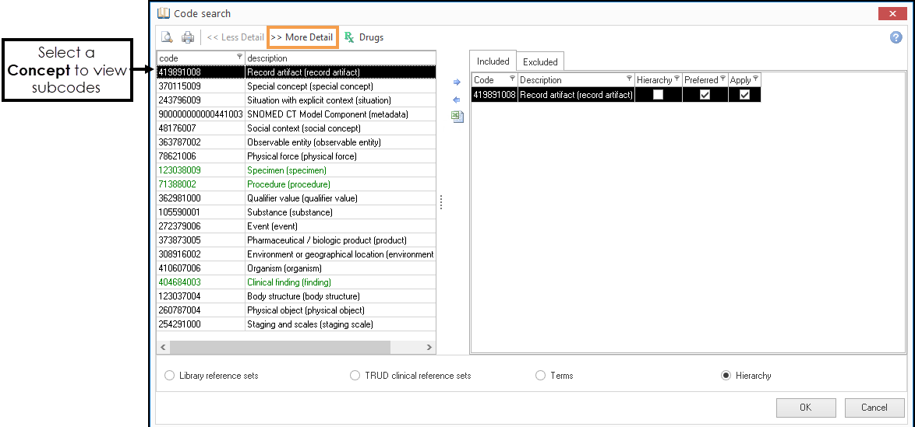The width and height of the screenshot is (915, 427).
Task: Click the help question mark icon
Action: 896,37
